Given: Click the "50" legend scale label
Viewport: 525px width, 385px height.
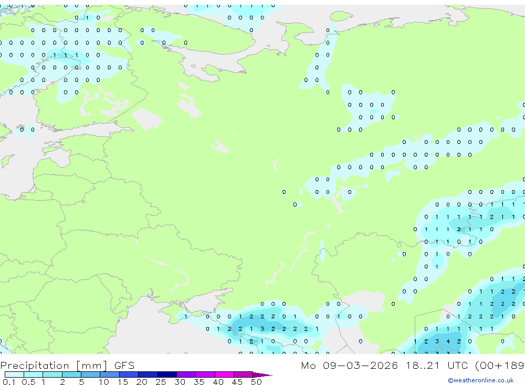Looking at the screenshot, I should point(256,382).
